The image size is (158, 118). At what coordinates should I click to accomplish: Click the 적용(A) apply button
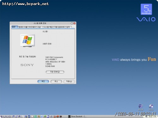point(69,81)
